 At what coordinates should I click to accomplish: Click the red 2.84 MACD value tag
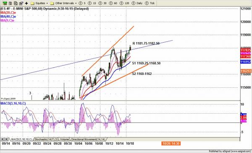(244, 117)
